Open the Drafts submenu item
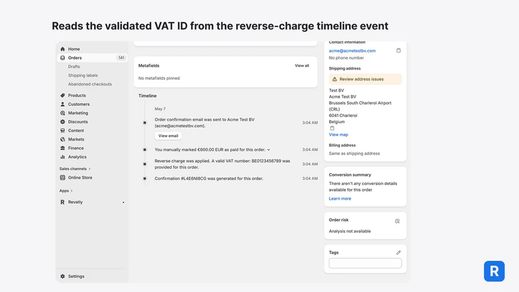Image resolution: width=519 pixels, height=292 pixels. click(x=74, y=67)
